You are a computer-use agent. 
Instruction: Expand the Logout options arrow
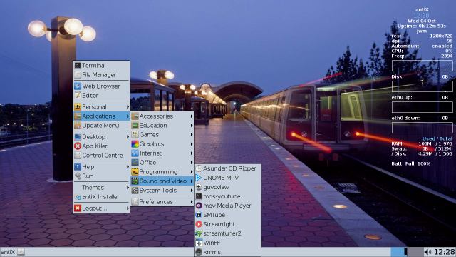[128, 208]
